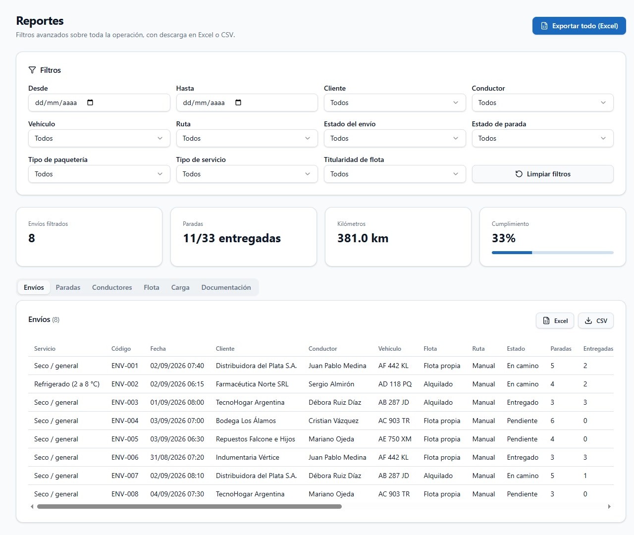634x535 pixels.
Task: Click the ENV-003 code cell
Action: click(125, 402)
